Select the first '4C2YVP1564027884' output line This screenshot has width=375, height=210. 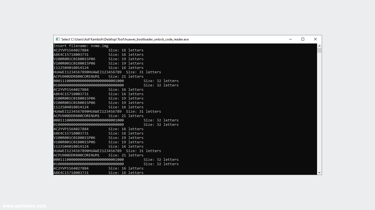99,50
